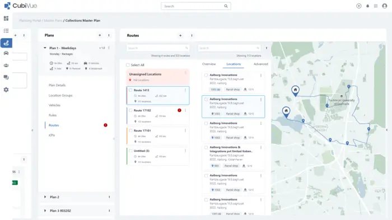The image size is (392, 220).
Task: Open Vehicles section in plan
Action: pos(54,105)
